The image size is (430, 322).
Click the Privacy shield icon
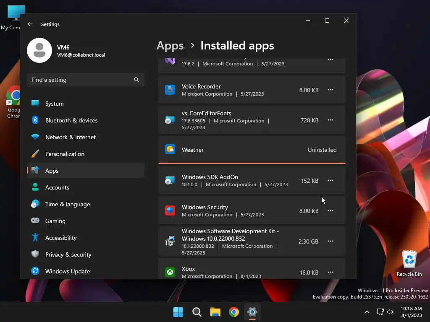pos(35,254)
